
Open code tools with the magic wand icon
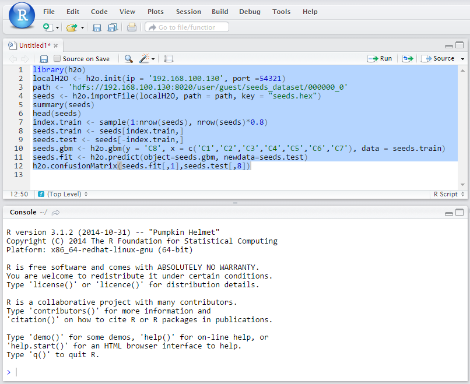point(144,58)
